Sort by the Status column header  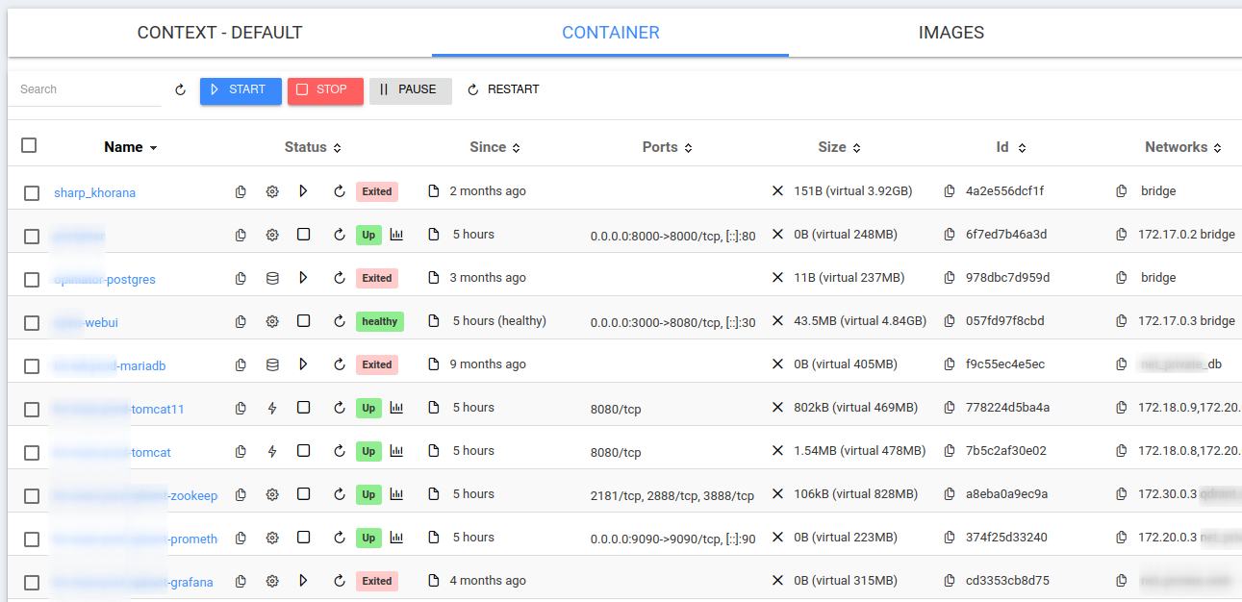pos(306,147)
